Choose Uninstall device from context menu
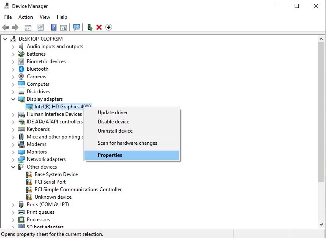Viewport: 326px width, 238px height. tap(132, 131)
